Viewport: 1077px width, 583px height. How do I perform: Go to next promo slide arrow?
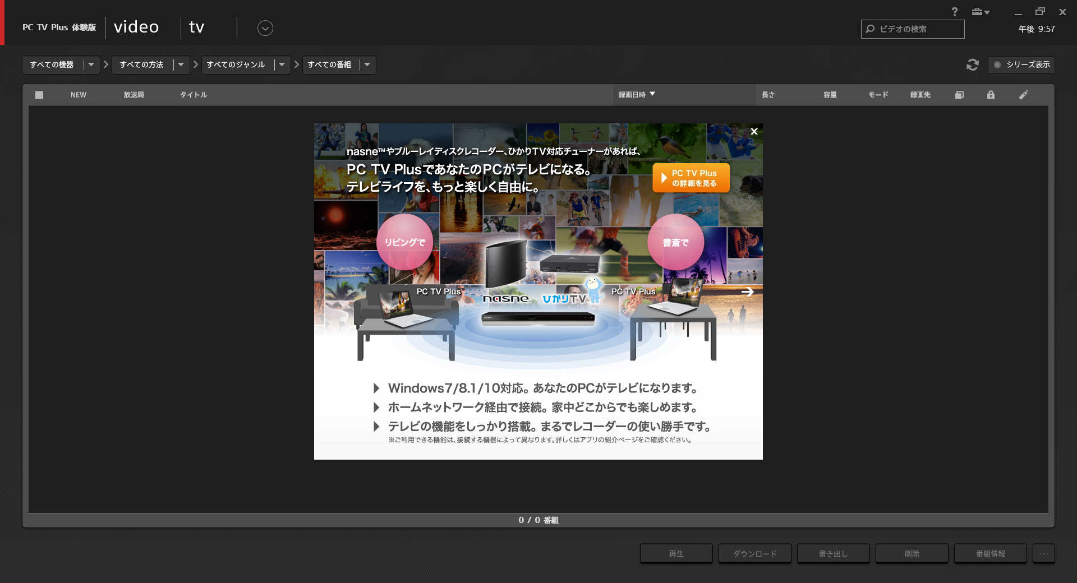pos(747,291)
